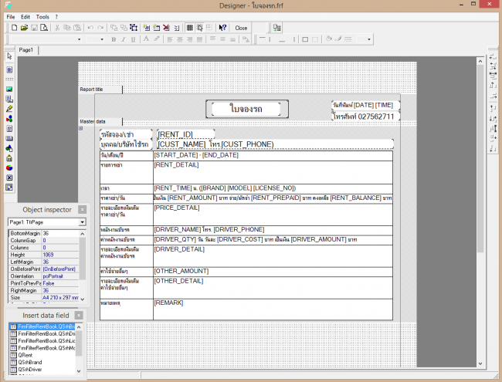Select the Insert picture tool

[x=9, y=90]
